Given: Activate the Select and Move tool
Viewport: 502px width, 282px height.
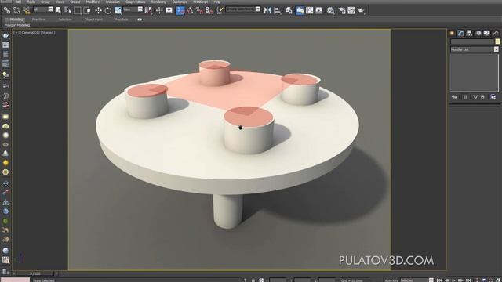Looking at the screenshot, I should point(98,10).
